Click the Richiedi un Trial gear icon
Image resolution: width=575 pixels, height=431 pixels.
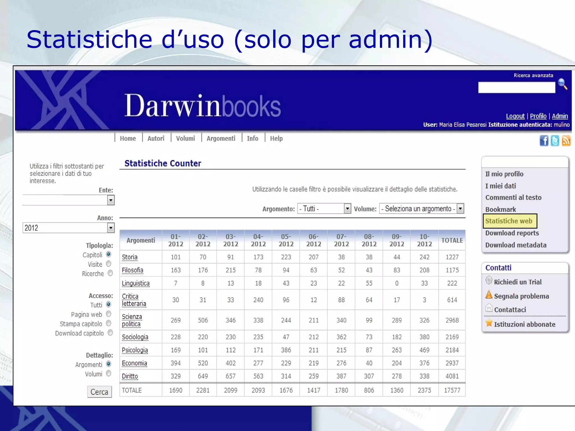pos(489,280)
